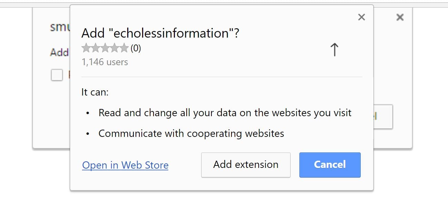Viewport: 448px width, 221px height.
Task: Click the "It can:" label
Action: [95, 92]
